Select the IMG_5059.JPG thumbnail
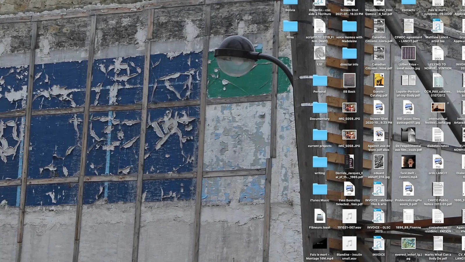Image resolution: width=465 pixels, height=262 pixels. [x=349, y=108]
